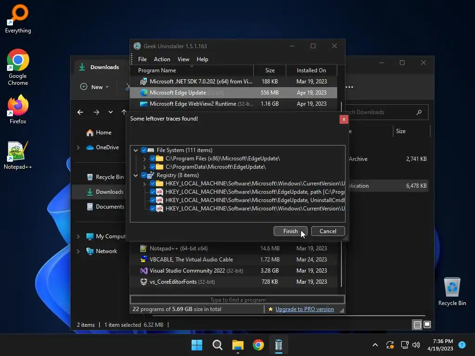This screenshot has width=475, height=356.
Task: Click Visual Studio Community 2022 icon
Action: tap(144, 271)
